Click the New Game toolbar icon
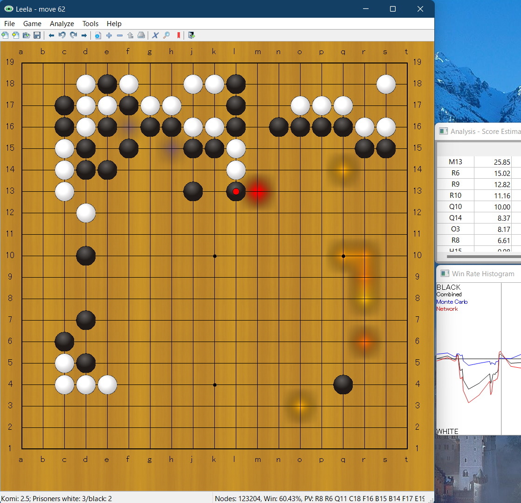521x503 pixels. [x=5, y=35]
